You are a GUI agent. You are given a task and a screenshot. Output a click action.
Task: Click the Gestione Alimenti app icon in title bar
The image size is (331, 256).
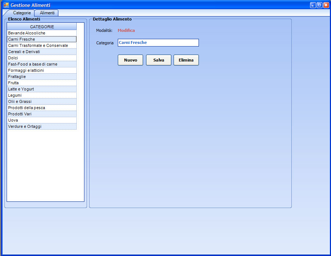point(6,5)
